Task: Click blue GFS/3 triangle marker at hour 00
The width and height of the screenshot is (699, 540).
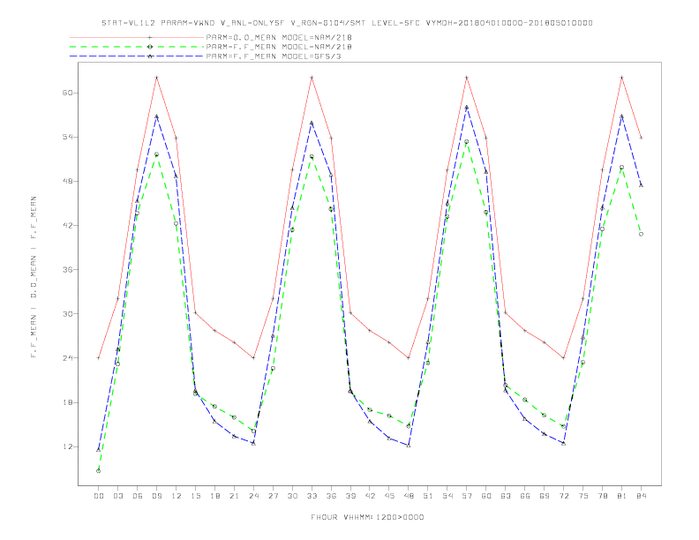Action: (x=99, y=450)
